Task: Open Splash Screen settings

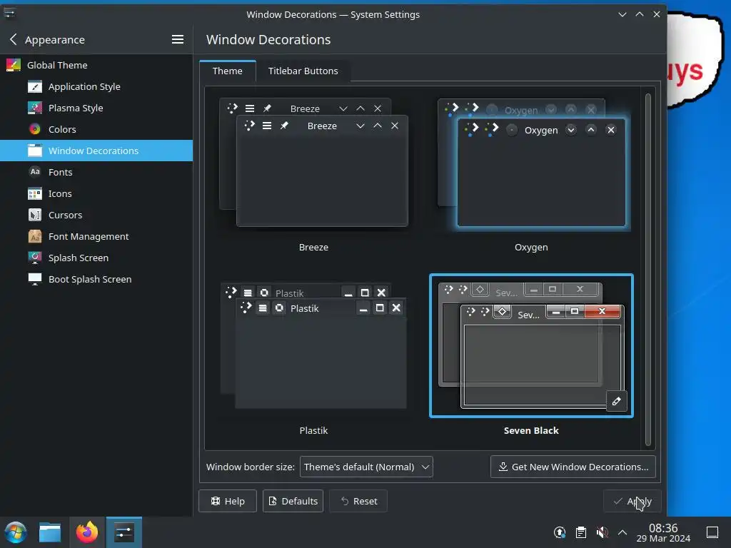Action: click(x=96, y=258)
